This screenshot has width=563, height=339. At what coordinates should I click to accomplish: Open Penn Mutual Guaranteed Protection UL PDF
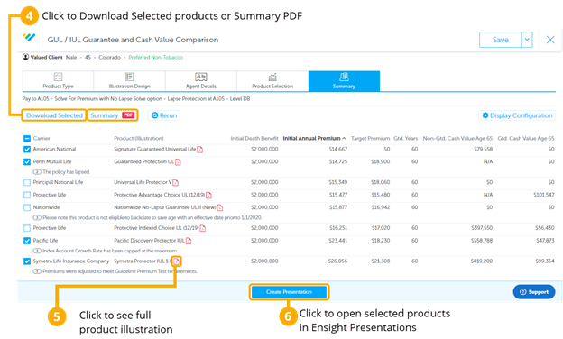(x=178, y=162)
